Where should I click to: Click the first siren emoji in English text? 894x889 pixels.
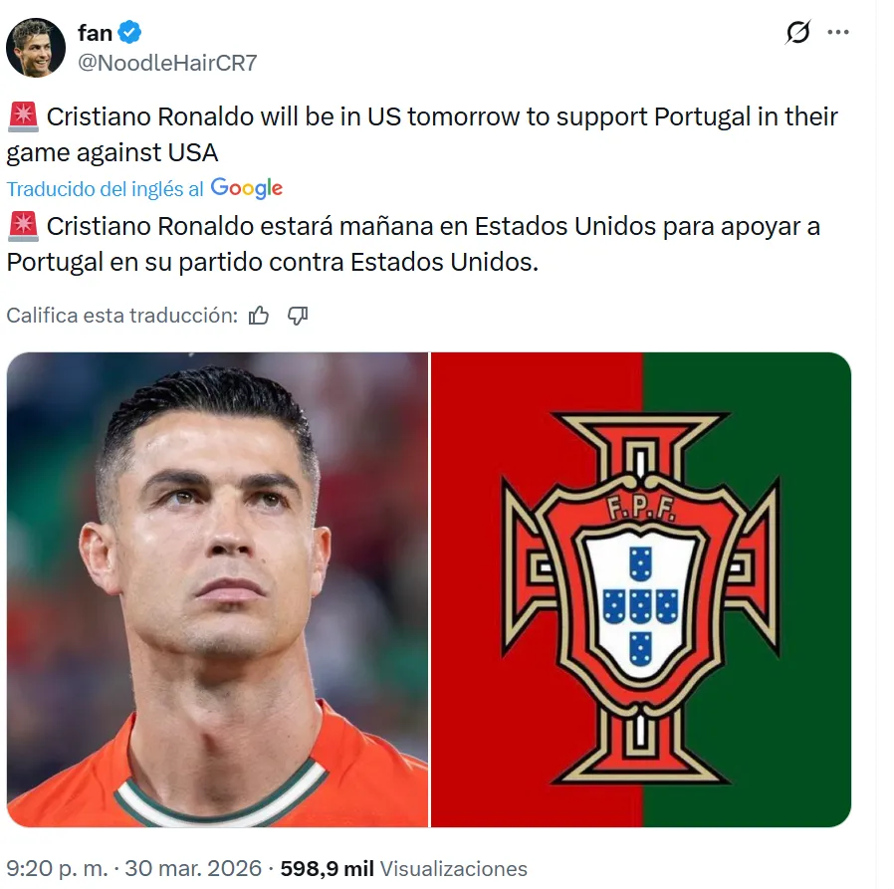tap(23, 116)
